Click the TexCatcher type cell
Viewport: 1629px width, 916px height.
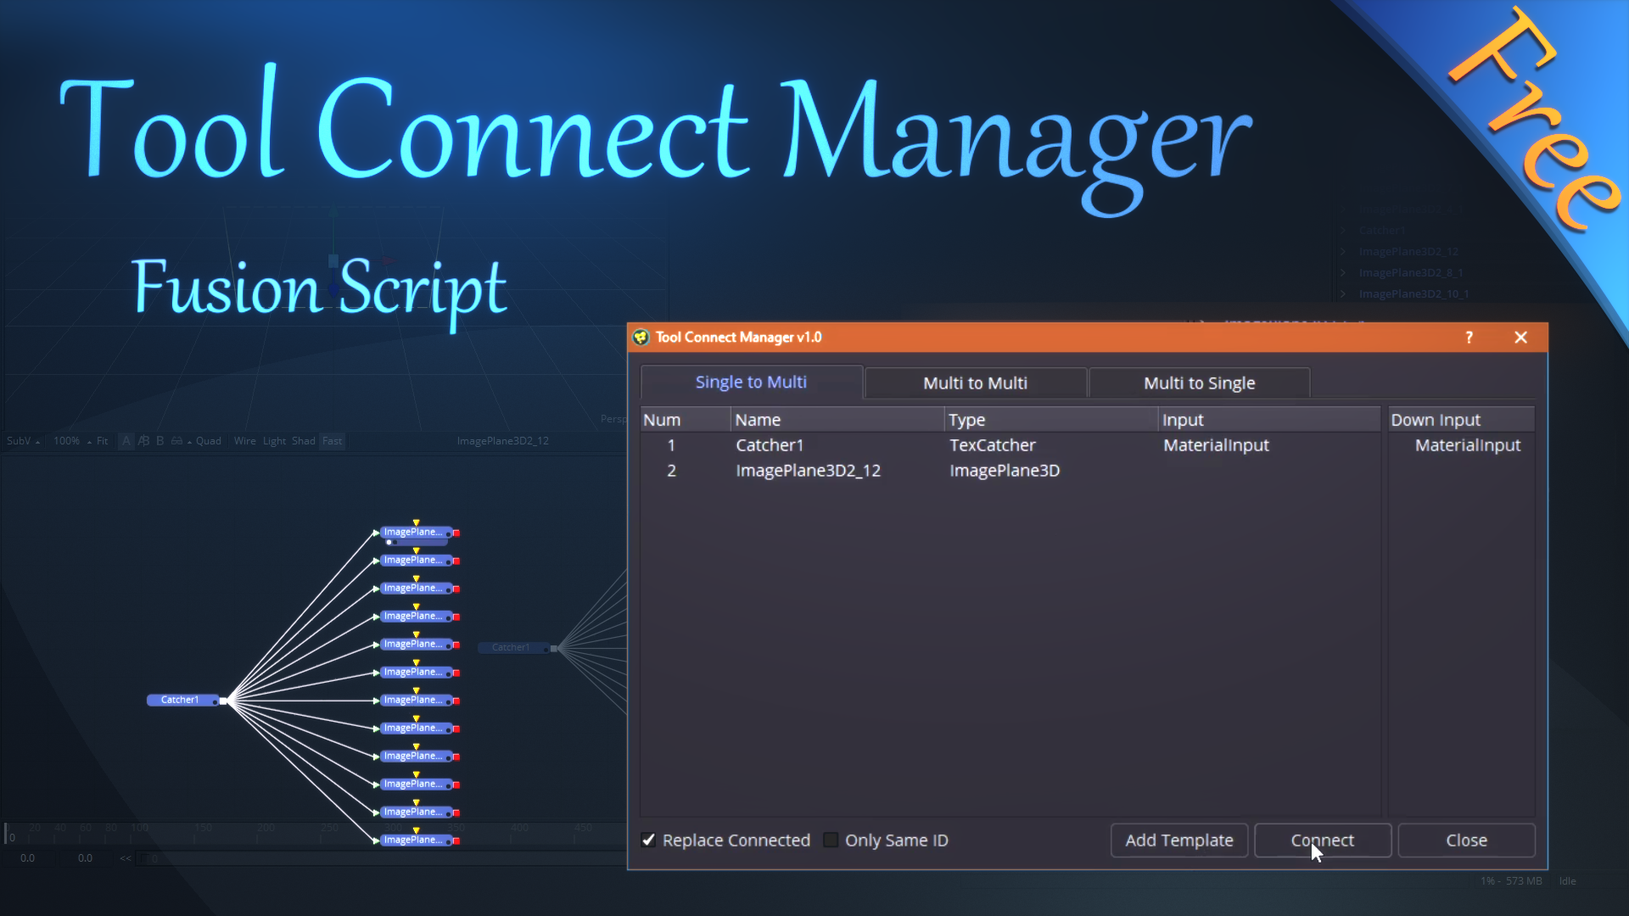click(993, 445)
